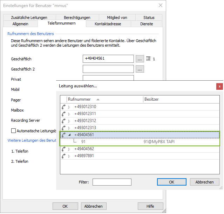The height and width of the screenshot is (214, 224).
Task: Click Abbrechen in the line selection dialog
Action: pyautogui.click(x=204, y=182)
